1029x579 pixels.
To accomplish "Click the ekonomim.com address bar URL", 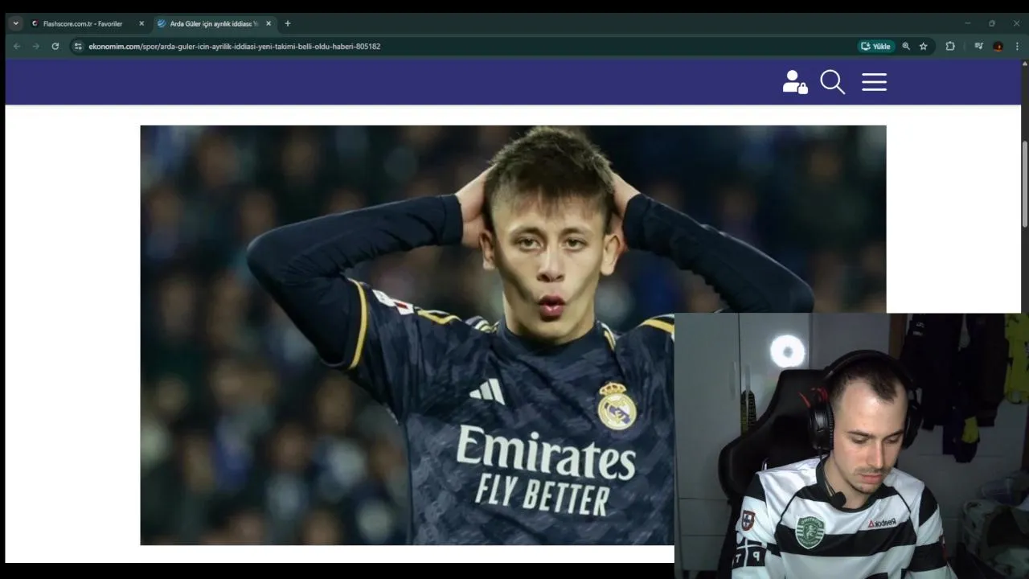I will pyautogui.click(x=234, y=47).
